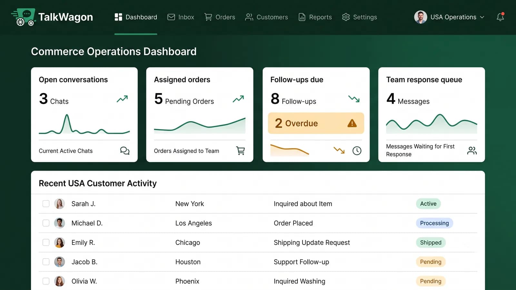Click the Inquired about Item activity text
The width and height of the screenshot is (516, 290).
[303, 204]
